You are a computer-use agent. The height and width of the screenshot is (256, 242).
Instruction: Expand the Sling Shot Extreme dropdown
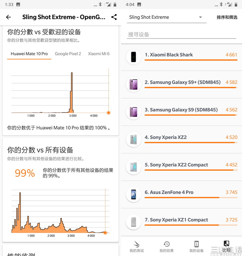point(166,17)
